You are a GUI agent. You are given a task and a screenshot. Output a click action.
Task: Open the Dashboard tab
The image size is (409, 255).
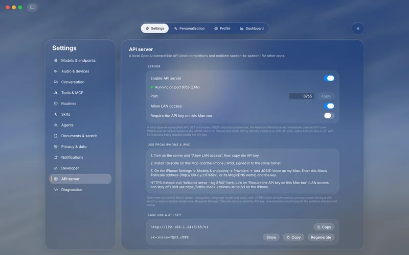pos(252,29)
